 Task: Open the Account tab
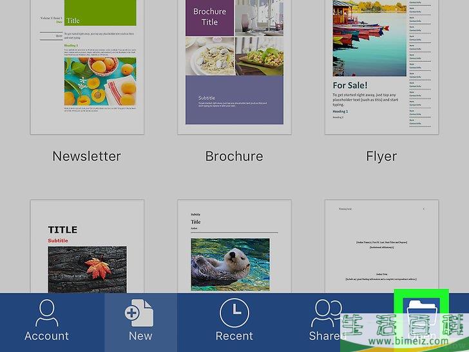point(46,322)
